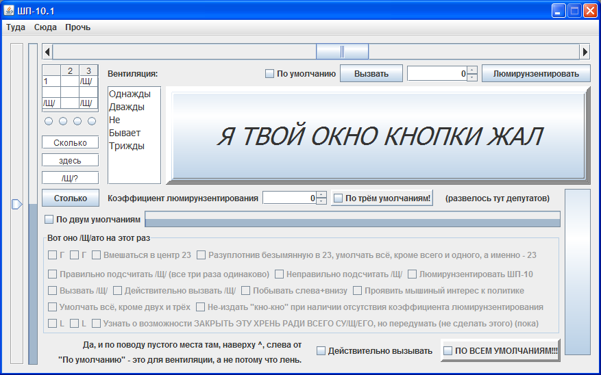
Task: Click the horizontal scrollbar left arrow
Action: point(47,51)
